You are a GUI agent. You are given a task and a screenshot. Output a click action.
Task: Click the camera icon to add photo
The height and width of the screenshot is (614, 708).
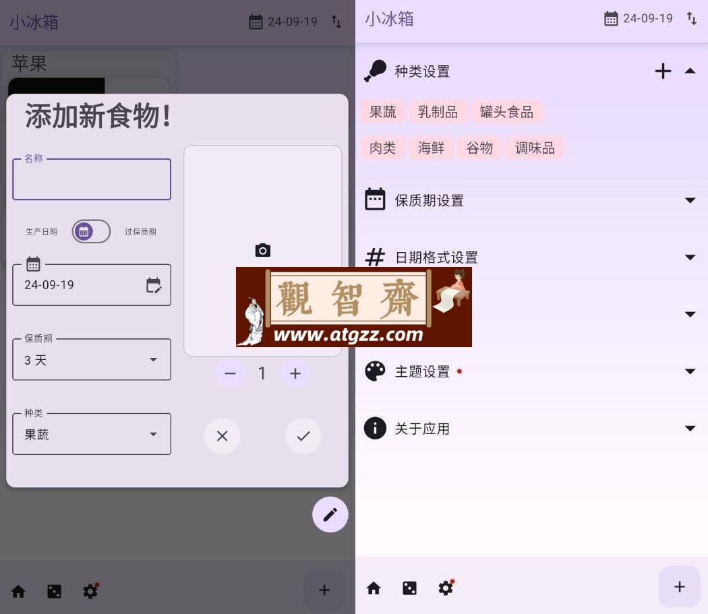[x=263, y=250]
